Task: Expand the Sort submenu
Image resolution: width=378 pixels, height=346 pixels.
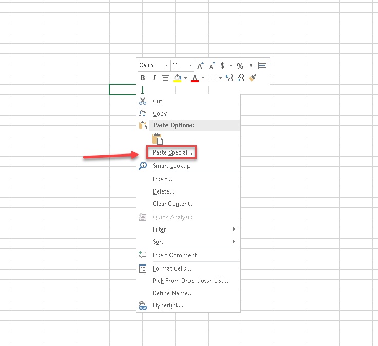Action: click(x=234, y=241)
